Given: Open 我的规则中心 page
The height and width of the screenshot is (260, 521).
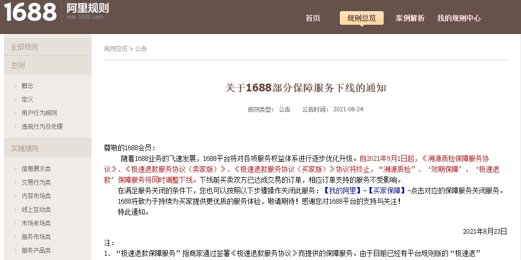Looking at the screenshot, I should point(459,18).
